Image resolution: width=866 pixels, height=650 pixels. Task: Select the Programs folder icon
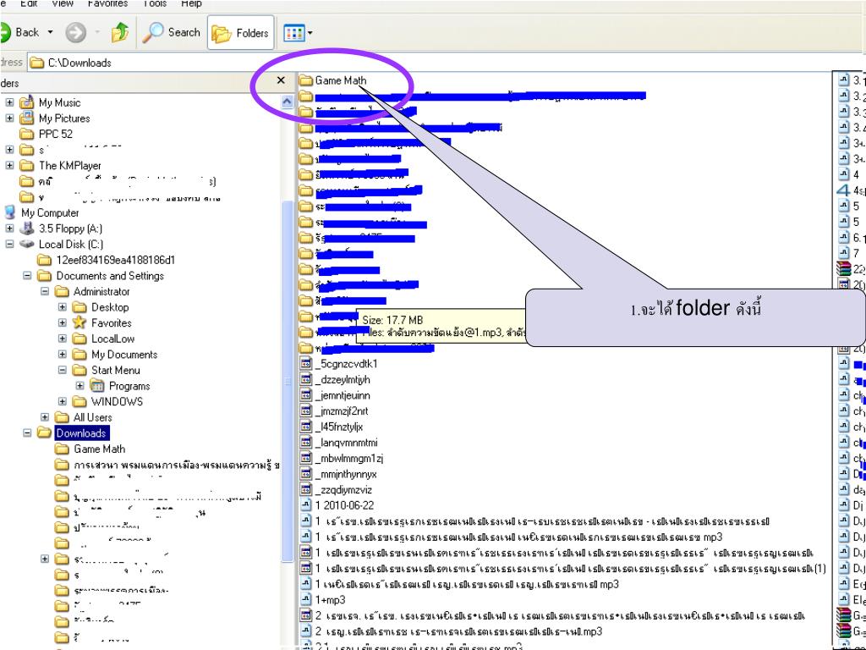[97, 386]
